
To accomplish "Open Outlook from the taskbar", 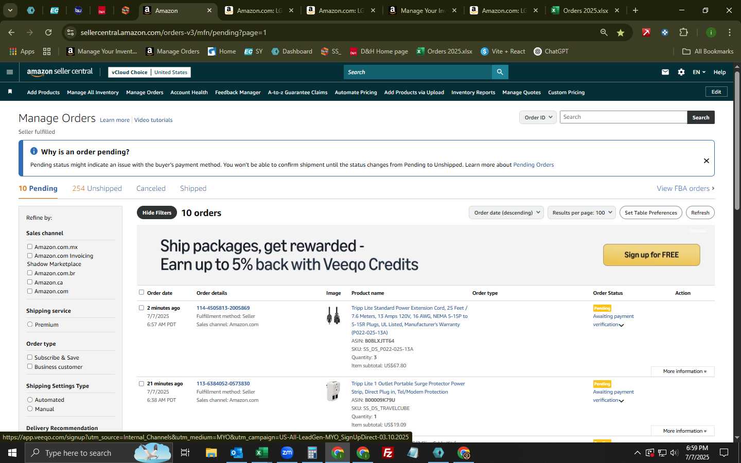I will coord(236,453).
